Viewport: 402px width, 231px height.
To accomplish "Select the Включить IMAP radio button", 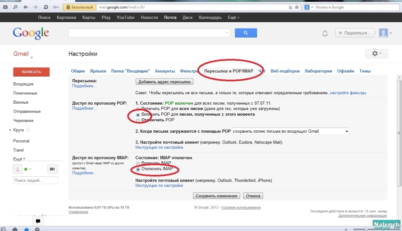I will coord(138,163).
